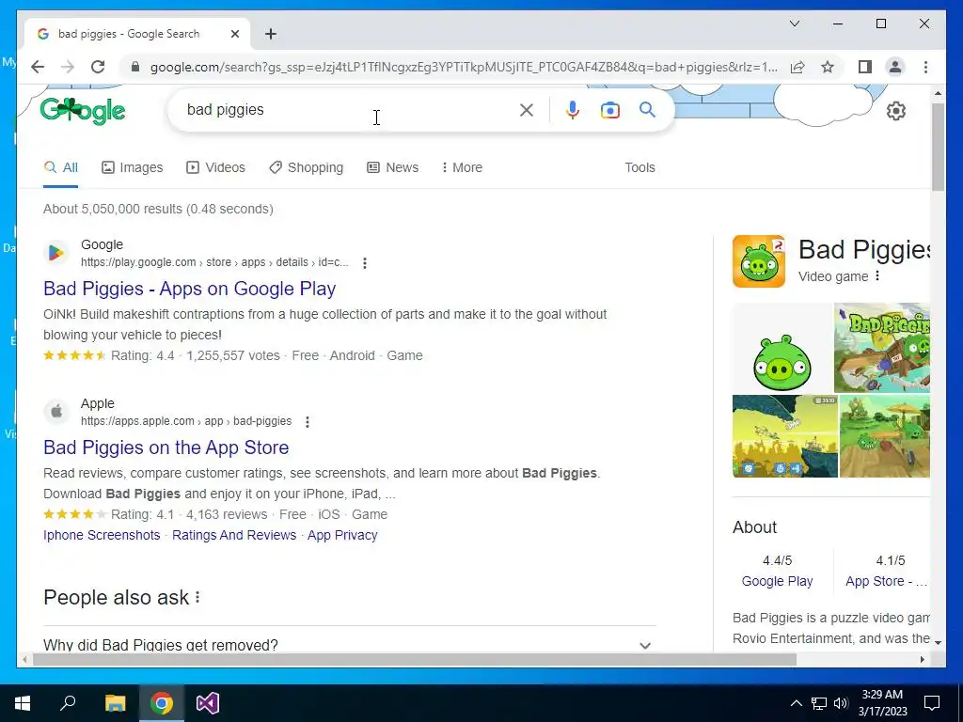Open Video game panel more options

877,276
